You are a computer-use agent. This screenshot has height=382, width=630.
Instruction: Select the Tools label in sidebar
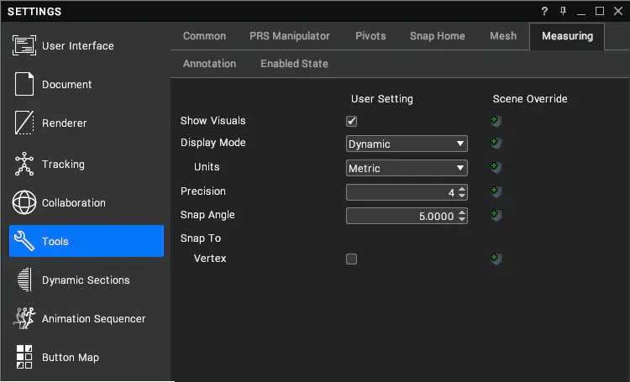click(x=55, y=242)
